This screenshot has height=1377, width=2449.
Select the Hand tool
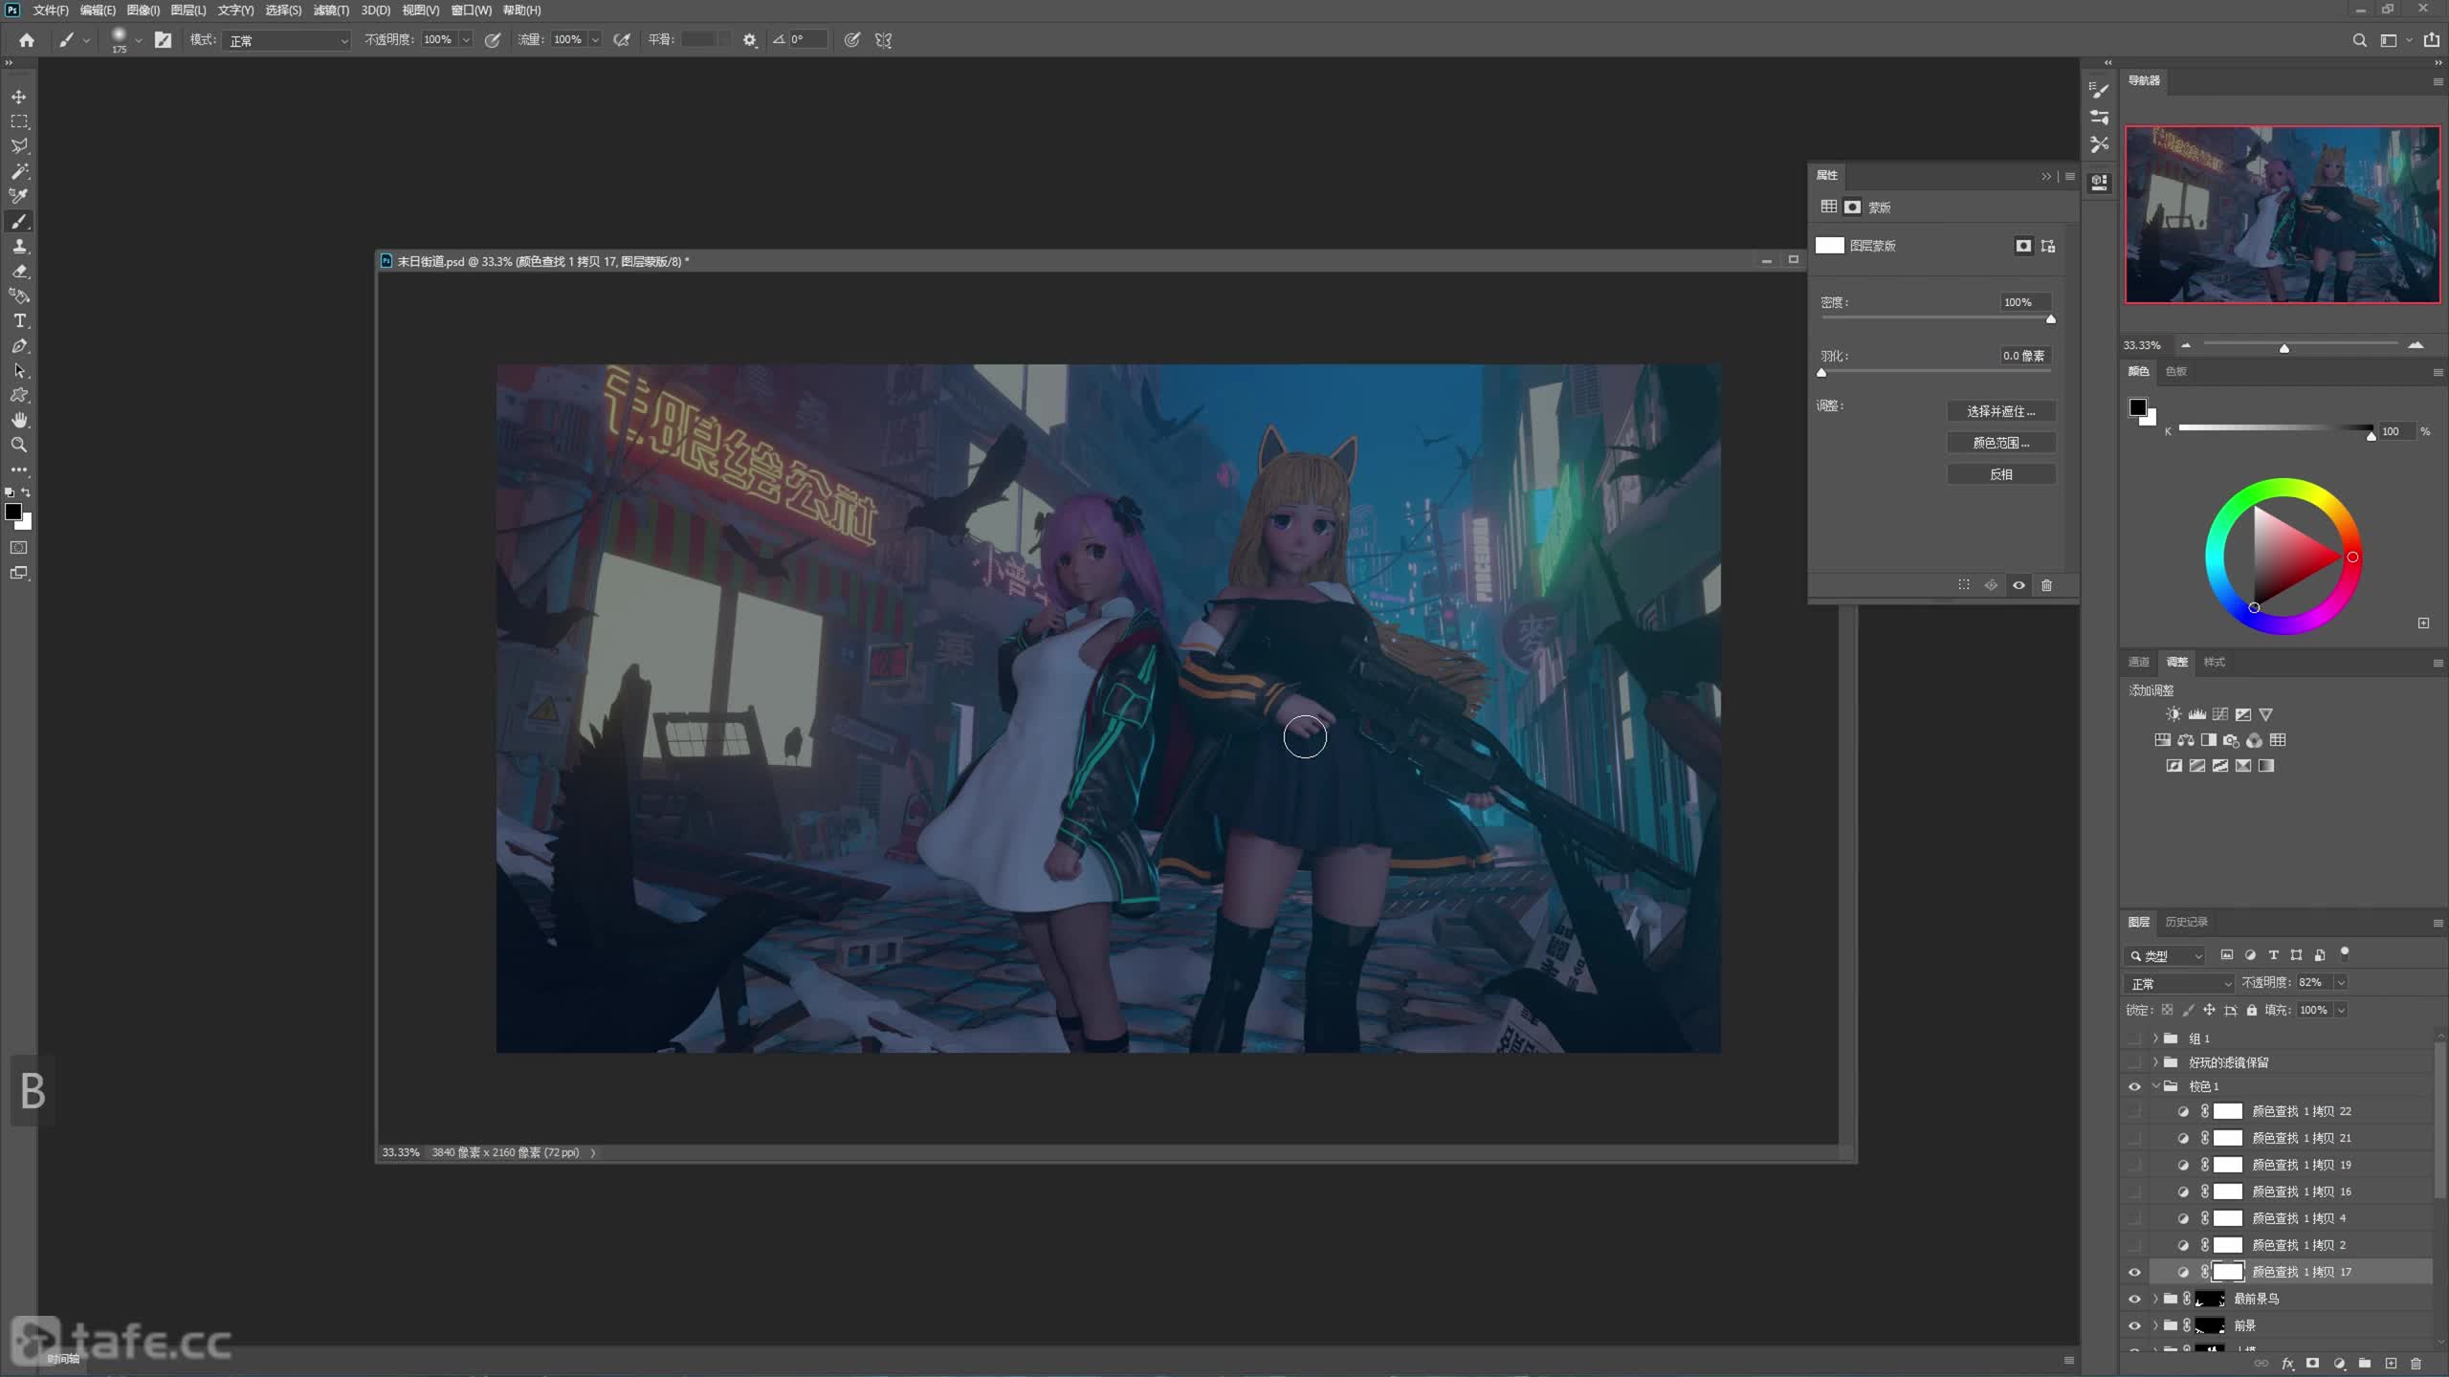pyautogui.click(x=19, y=420)
